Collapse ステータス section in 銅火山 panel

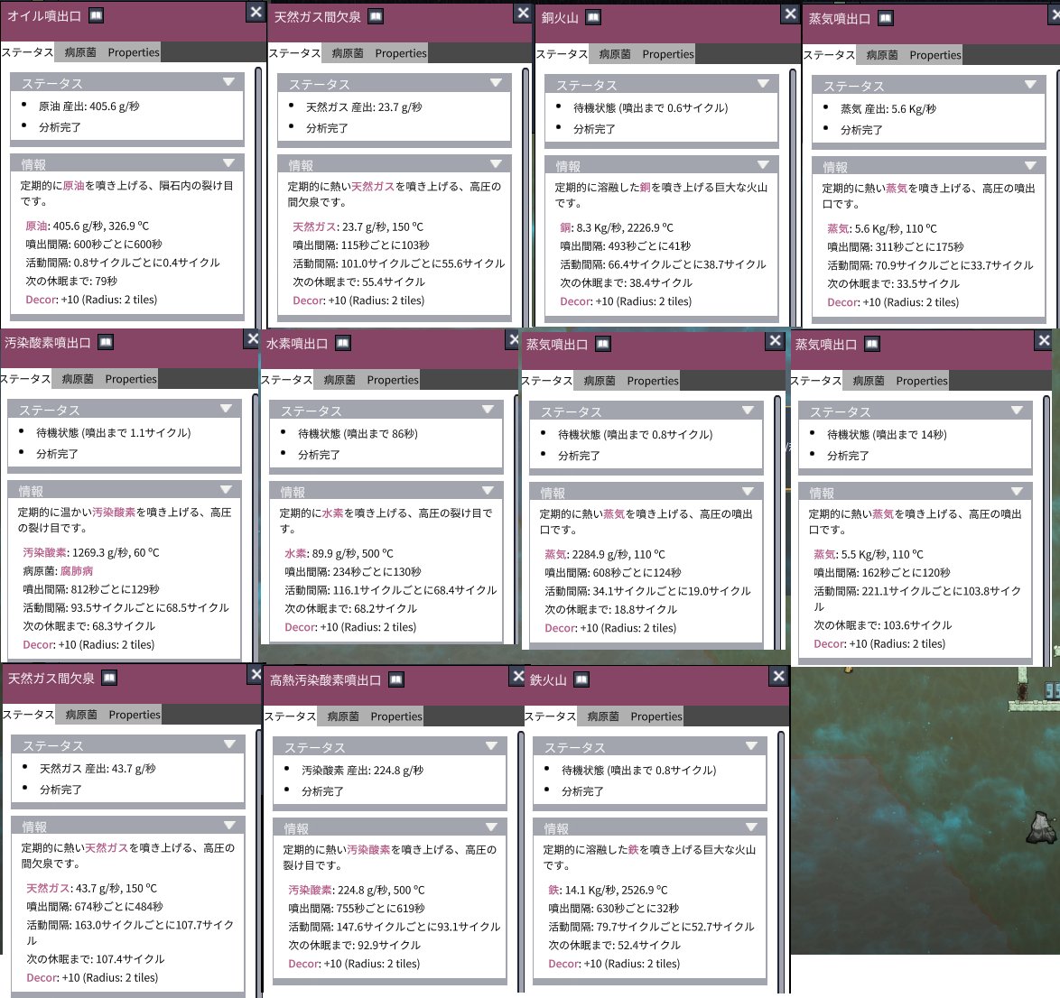tap(763, 84)
